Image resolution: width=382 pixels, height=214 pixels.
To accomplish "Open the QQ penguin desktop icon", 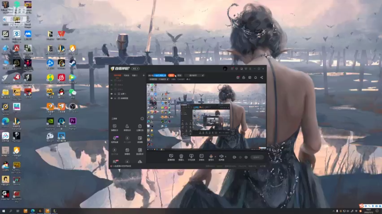I will [x=61, y=93].
